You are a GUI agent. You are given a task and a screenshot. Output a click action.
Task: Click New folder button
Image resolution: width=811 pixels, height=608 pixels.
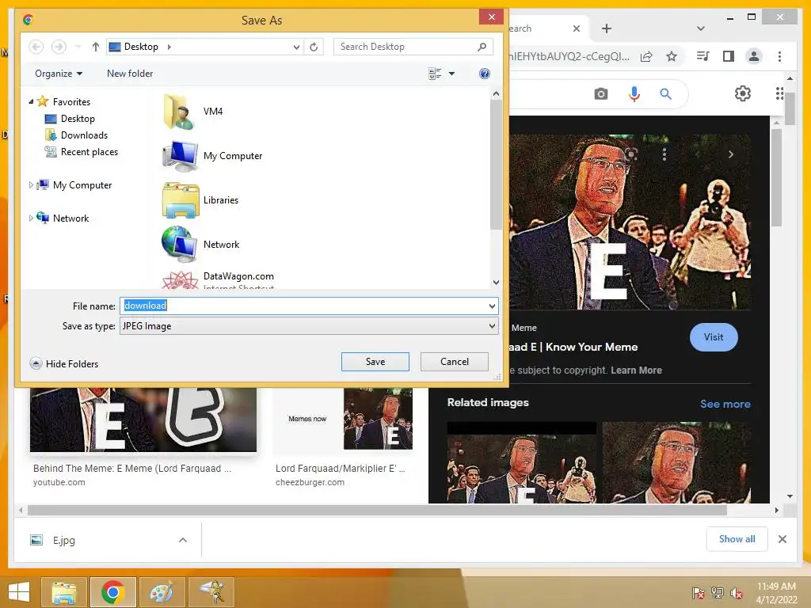(x=130, y=74)
